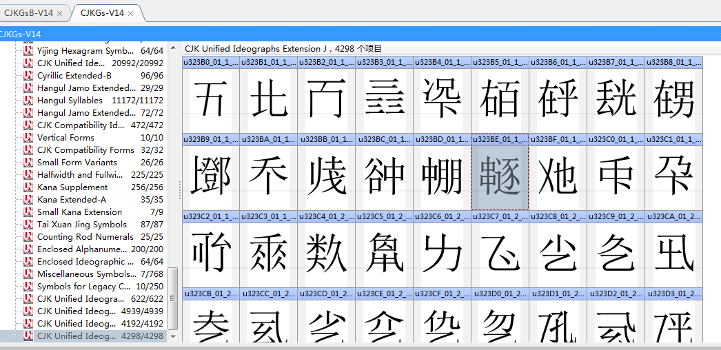The image size is (721, 350).
Task: Click the icon beside Cyrillic Extended-B
Action: [28, 76]
